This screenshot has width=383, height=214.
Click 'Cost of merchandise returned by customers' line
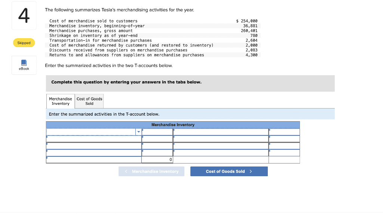(x=131, y=45)
